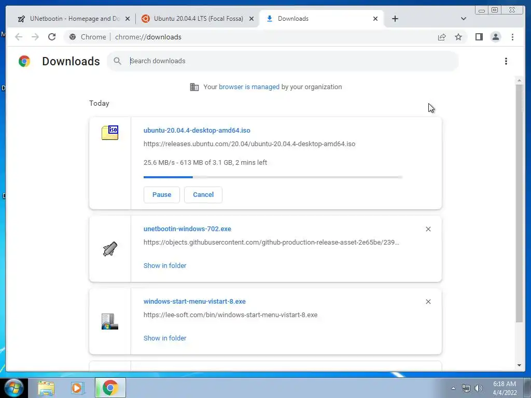Reload the Downloads page

(52, 37)
